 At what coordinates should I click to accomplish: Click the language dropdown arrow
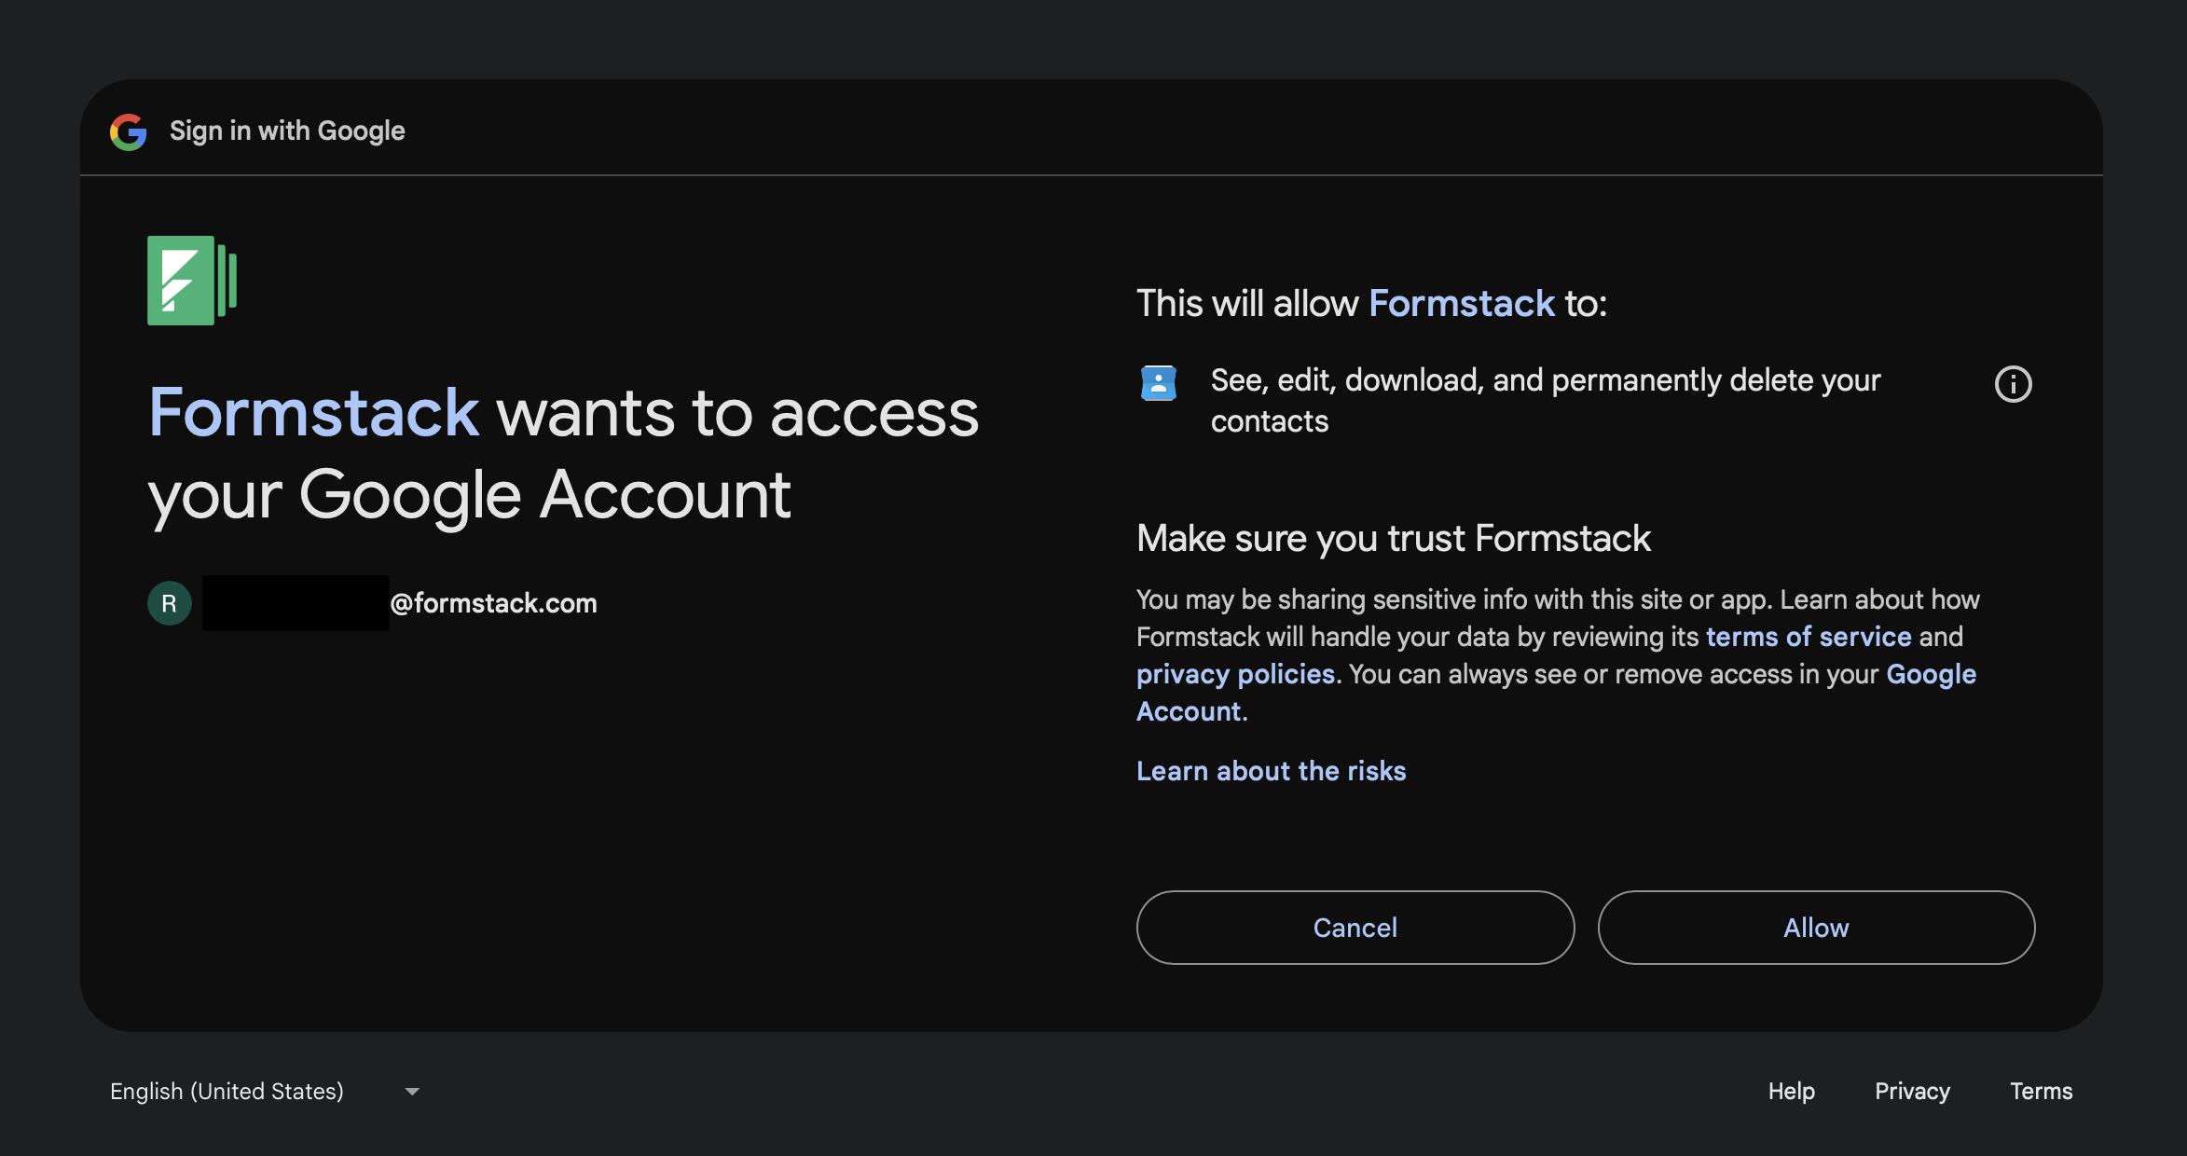pyautogui.click(x=412, y=1091)
